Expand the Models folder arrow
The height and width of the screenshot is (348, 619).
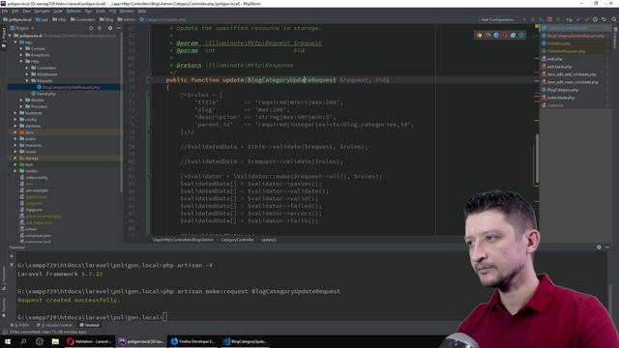[21, 101]
